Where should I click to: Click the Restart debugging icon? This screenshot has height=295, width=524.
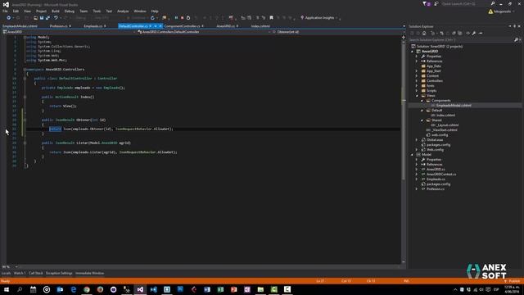[x=188, y=18]
